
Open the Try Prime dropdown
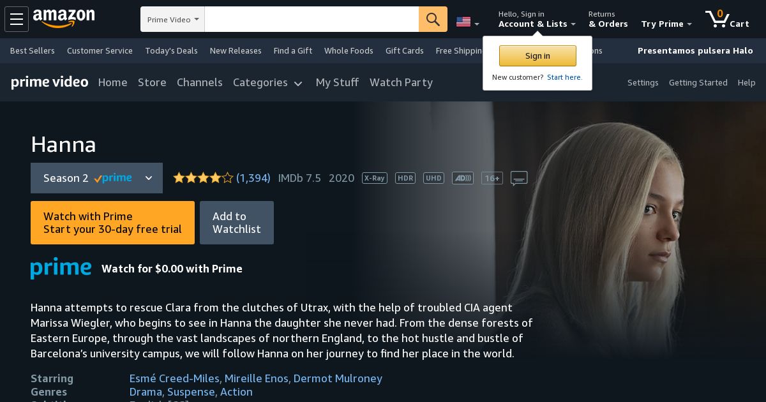click(666, 24)
